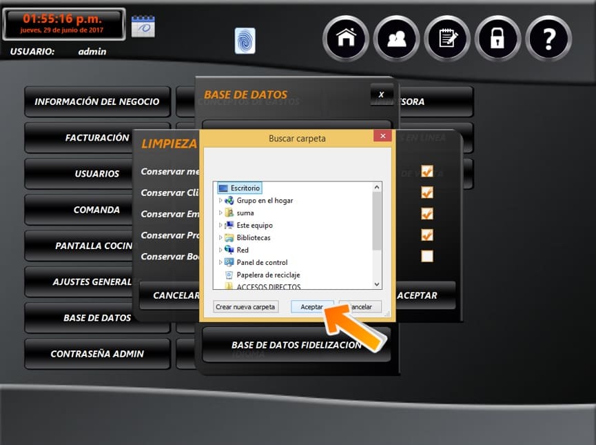Click the fingerprint icon
Image resolution: width=596 pixels, height=445 pixels.
coord(245,41)
